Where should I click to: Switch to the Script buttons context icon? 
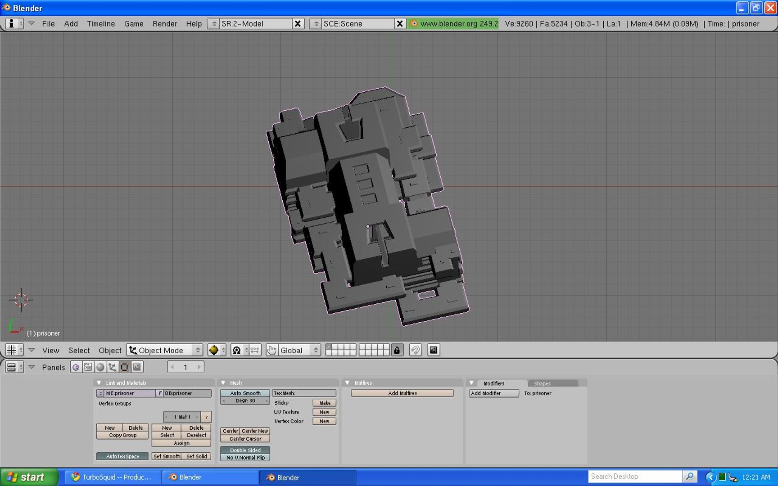88,367
